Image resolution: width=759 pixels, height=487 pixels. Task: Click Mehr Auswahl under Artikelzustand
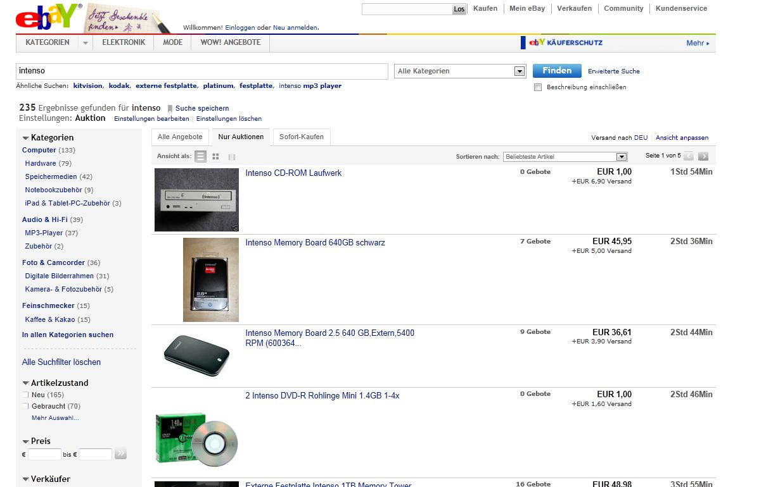pos(55,418)
